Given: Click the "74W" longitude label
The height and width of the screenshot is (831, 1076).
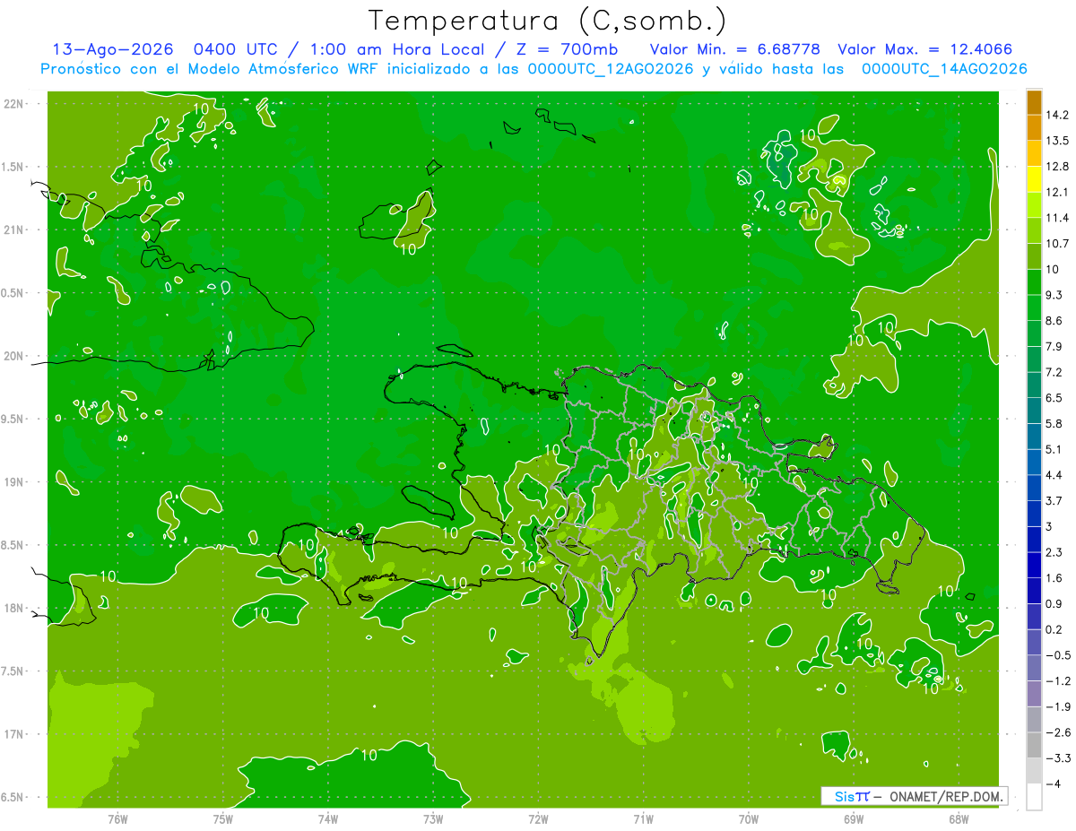Looking at the screenshot, I should [x=327, y=818].
